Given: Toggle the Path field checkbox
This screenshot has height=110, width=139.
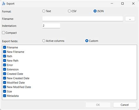Looking at the screenshot, I should pos(5,56).
